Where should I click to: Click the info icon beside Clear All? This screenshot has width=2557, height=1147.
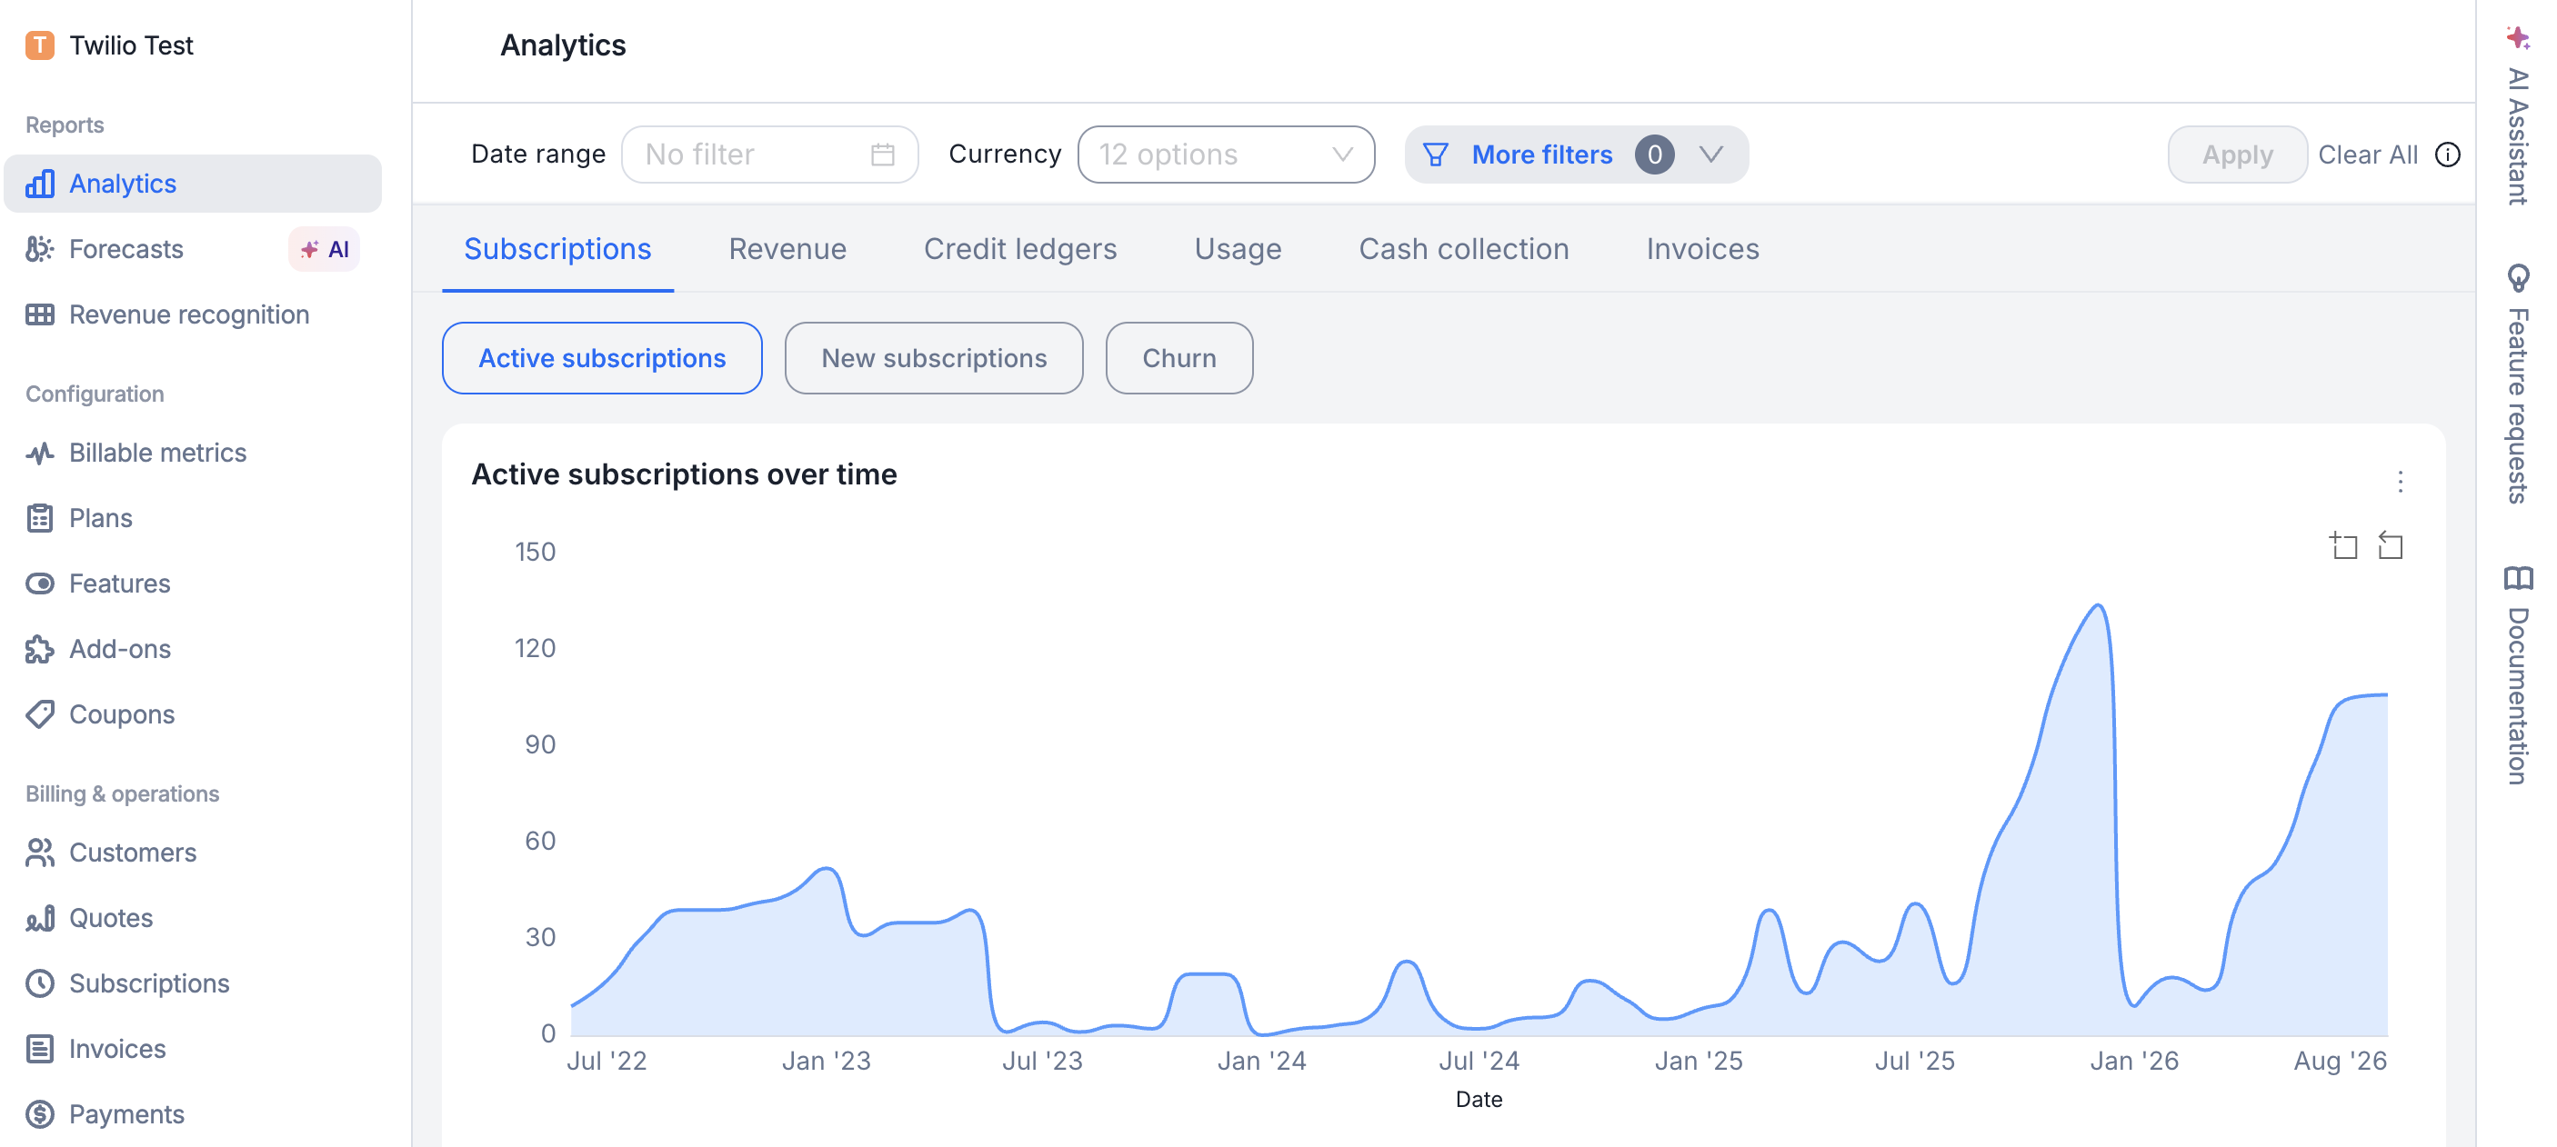click(x=2448, y=155)
